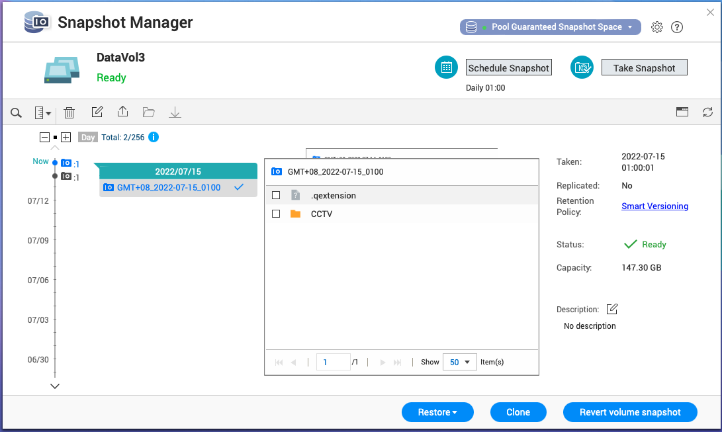Check the .qextension checkbox
This screenshot has height=432, width=722.
click(x=277, y=195)
